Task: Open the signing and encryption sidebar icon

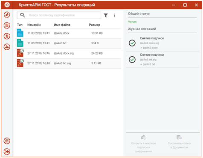Action: [x=7, y=15]
